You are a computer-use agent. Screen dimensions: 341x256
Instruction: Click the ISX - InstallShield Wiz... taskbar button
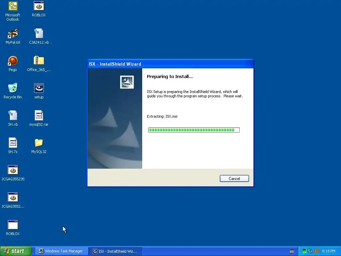(x=116, y=251)
